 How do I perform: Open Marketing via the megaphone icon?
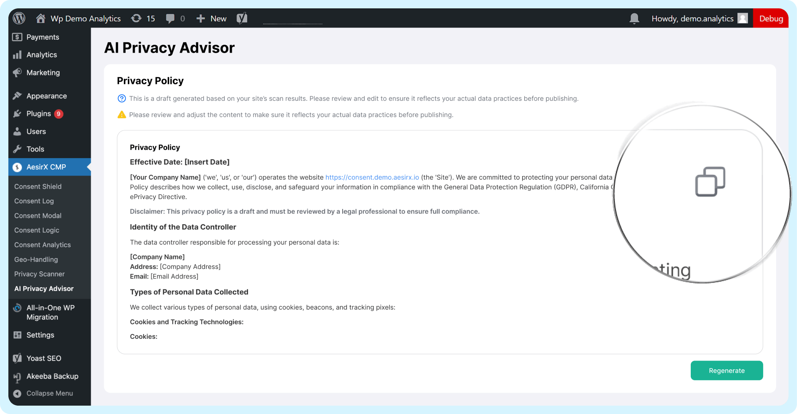(17, 72)
